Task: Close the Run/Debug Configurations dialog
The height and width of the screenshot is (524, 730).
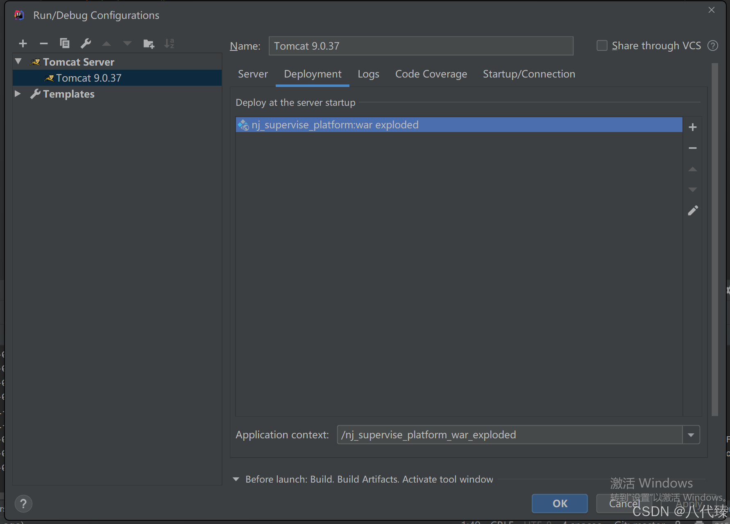Action: pos(712,10)
